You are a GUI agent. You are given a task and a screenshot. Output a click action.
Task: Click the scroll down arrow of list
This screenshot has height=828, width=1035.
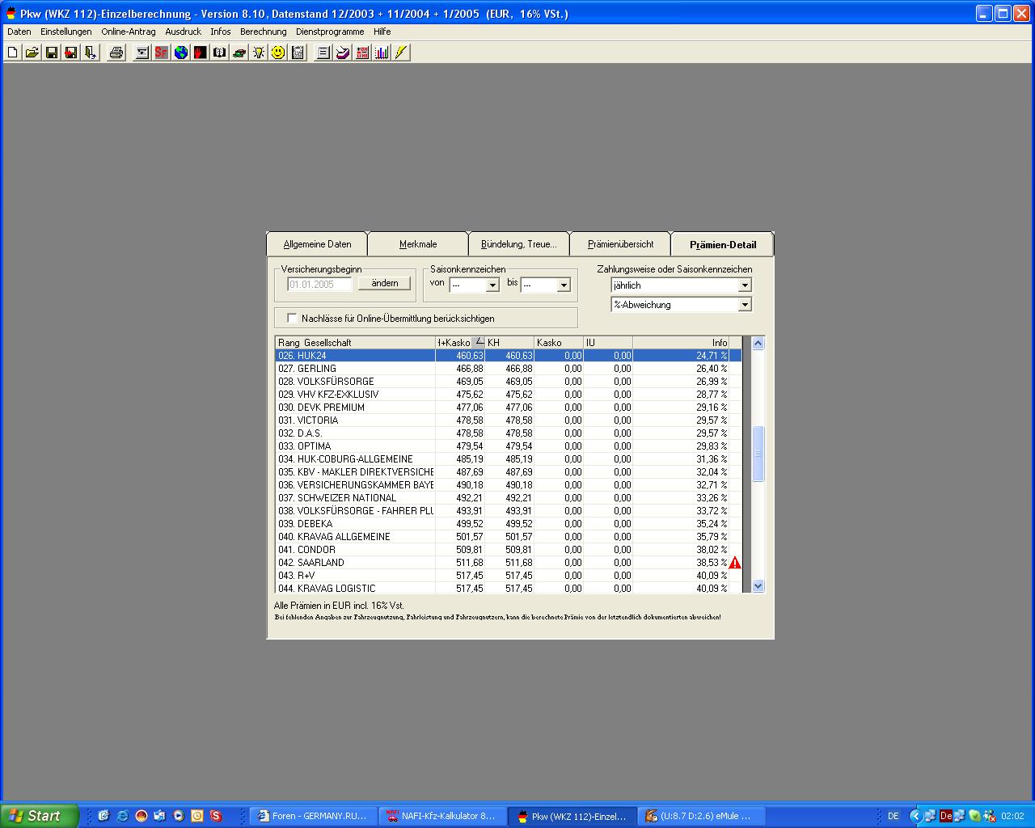pyautogui.click(x=758, y=586)
